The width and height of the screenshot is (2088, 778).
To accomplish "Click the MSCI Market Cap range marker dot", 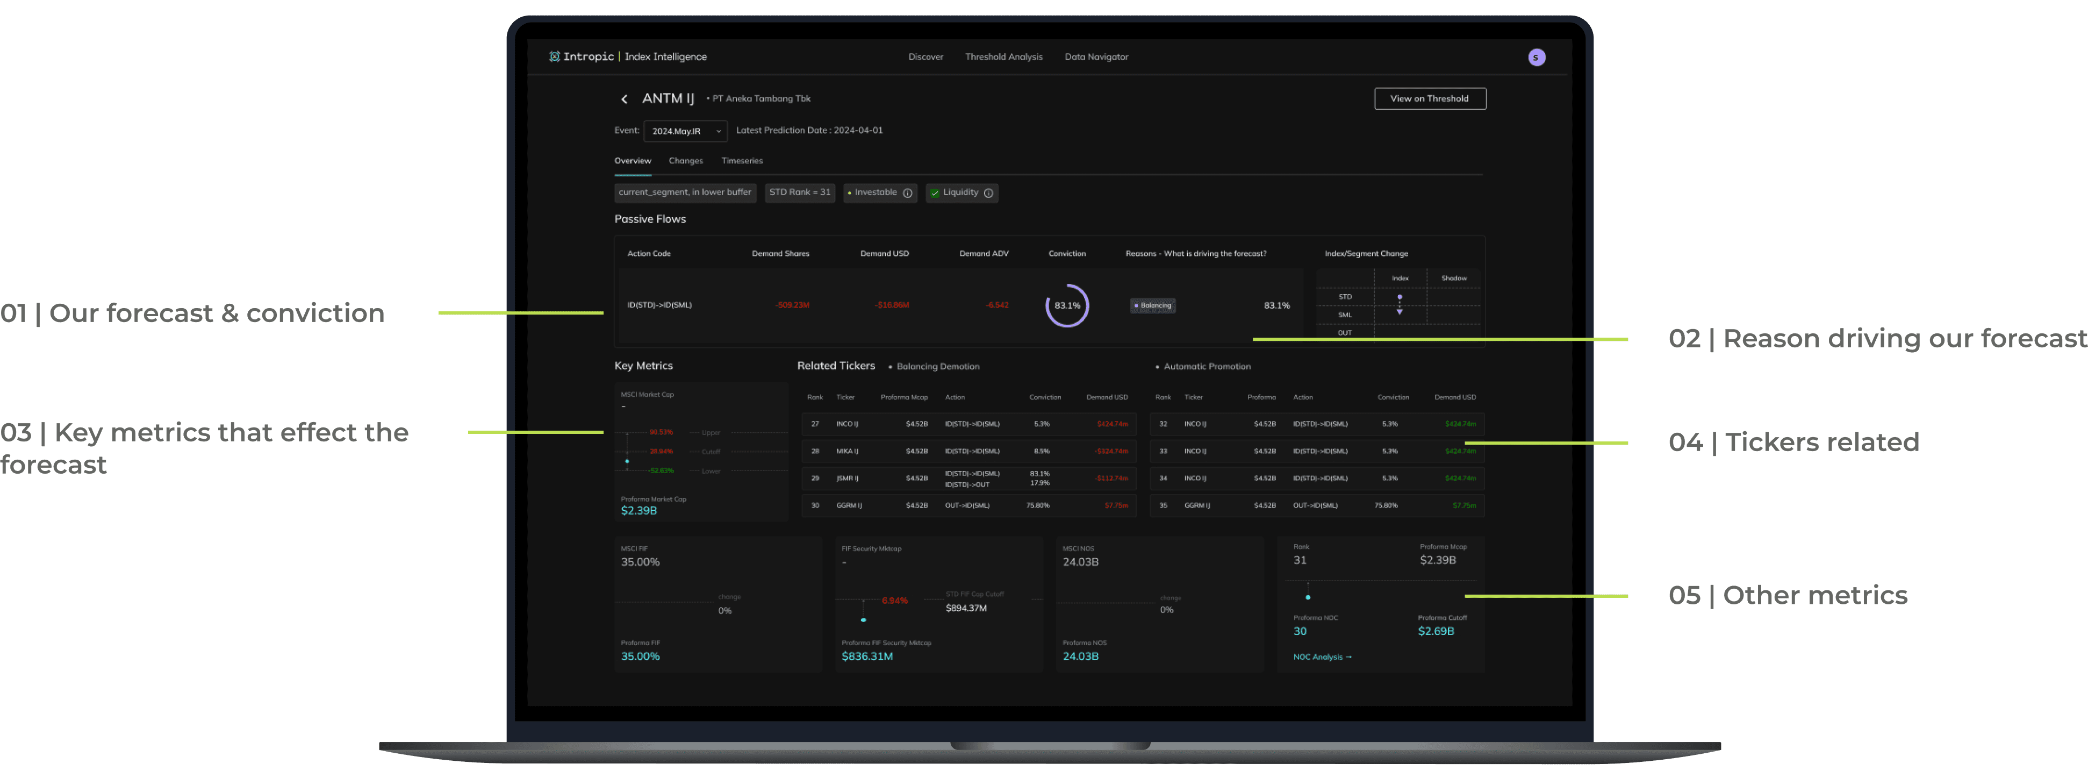I will [627, 462].
